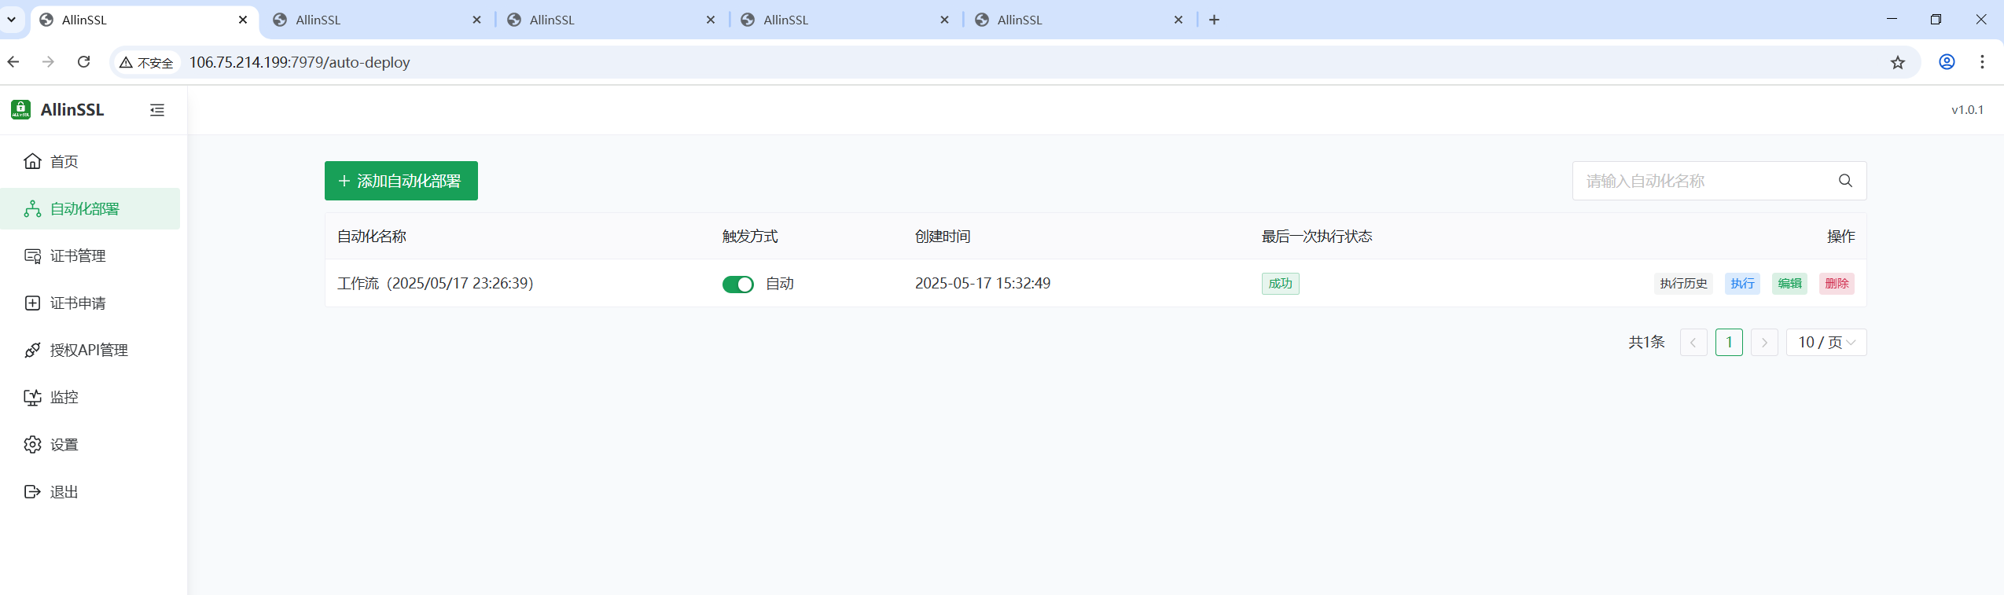Switch to the fourth AllinSSL tab

(844, 20)
